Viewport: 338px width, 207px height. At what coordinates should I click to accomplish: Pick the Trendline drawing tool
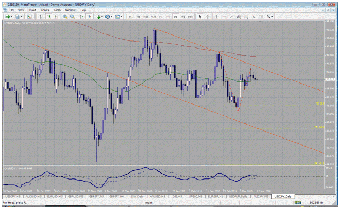click(231, 17)
